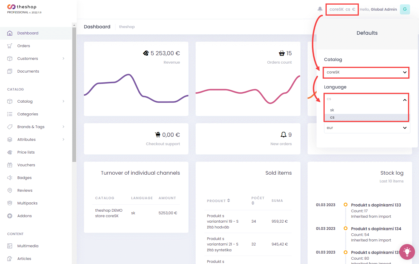Open the Global Admin avatar

click(x=405, y=9)
